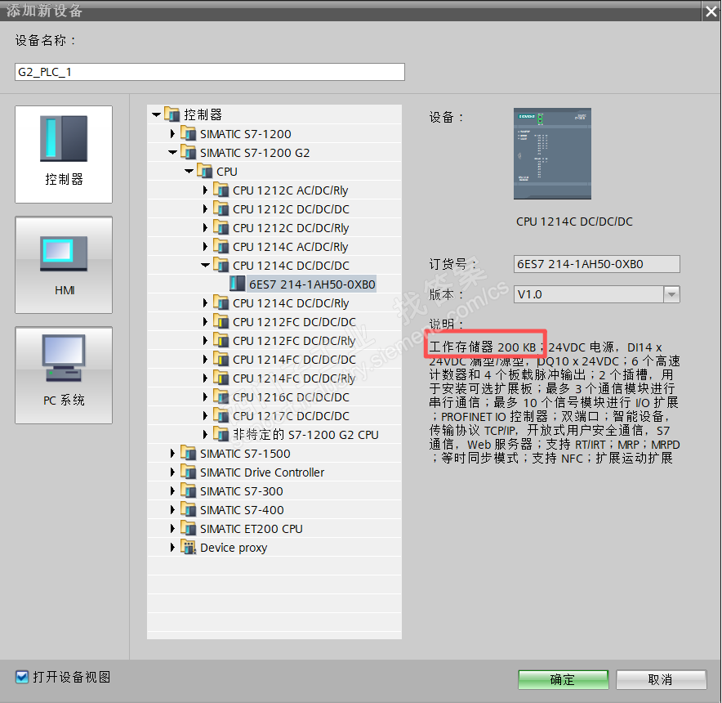722x703 pixels.
Task: Expand CPU 1212C DC/DC/DC
Action: 205,208
